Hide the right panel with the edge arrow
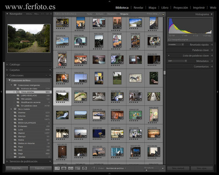This screenshot has height=175, width=219. coord(218,92)
